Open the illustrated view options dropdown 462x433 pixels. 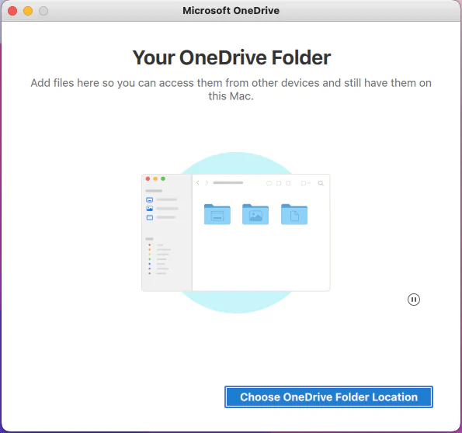pos(306,183)
